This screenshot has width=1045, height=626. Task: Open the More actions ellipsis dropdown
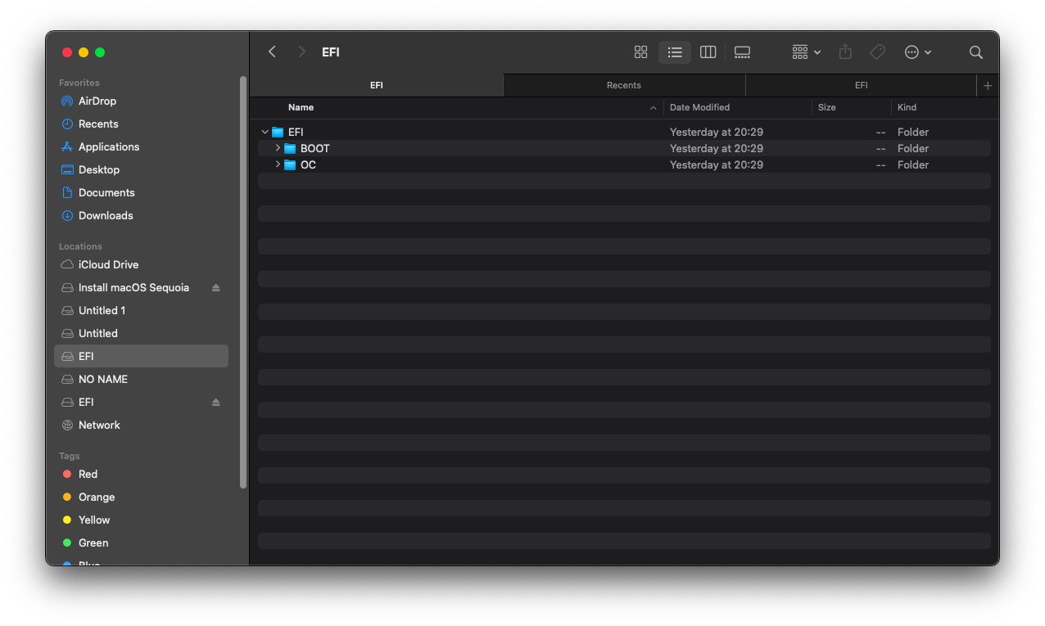pos(917,52)
